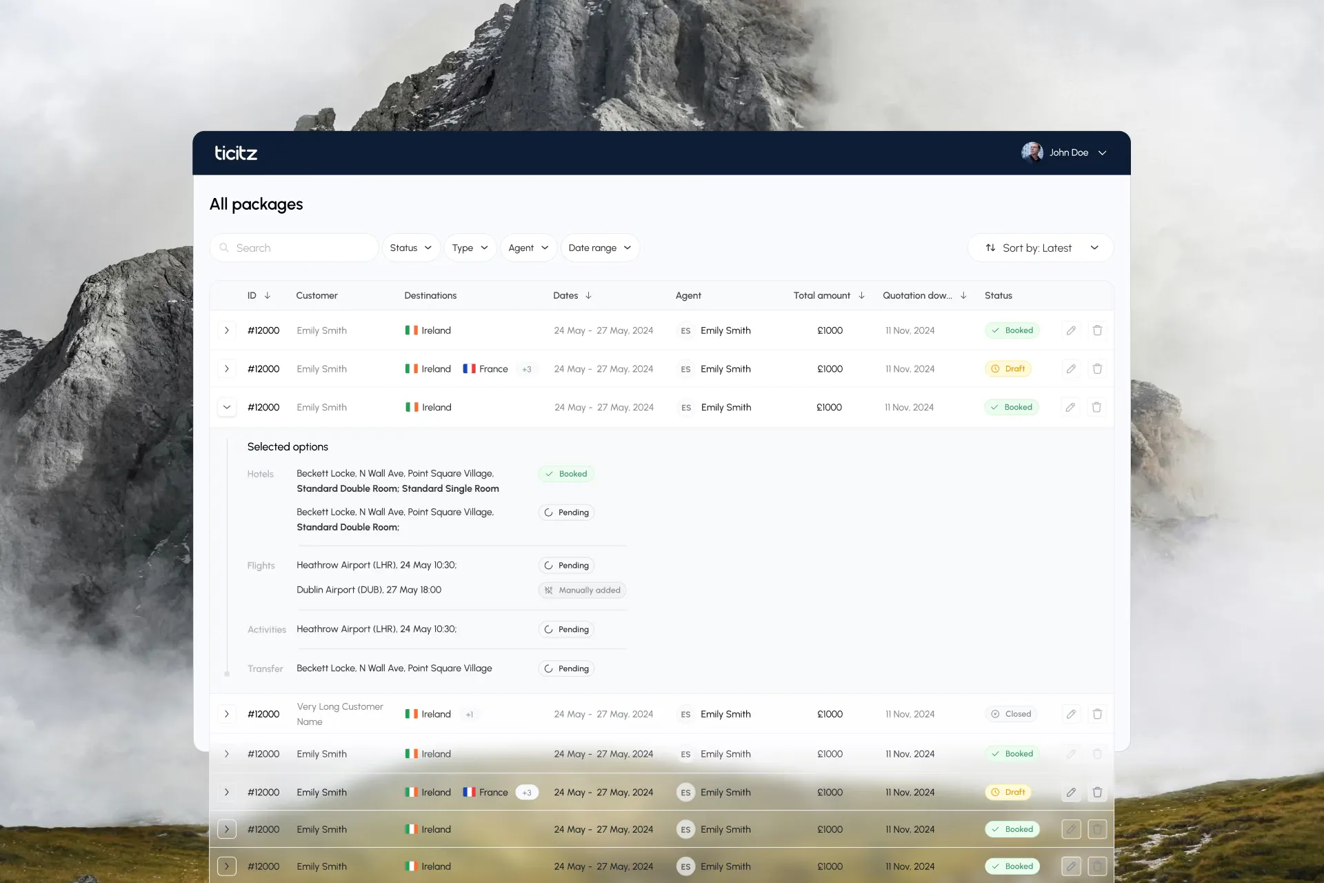Screen dimensions: 1324x883
Task: Click the Agent column header
Action: (x=688, y=295)
